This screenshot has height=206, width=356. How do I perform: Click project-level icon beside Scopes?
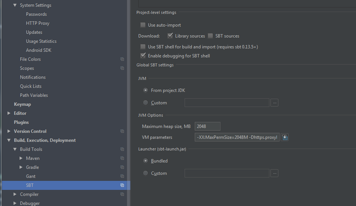point(122,68)
